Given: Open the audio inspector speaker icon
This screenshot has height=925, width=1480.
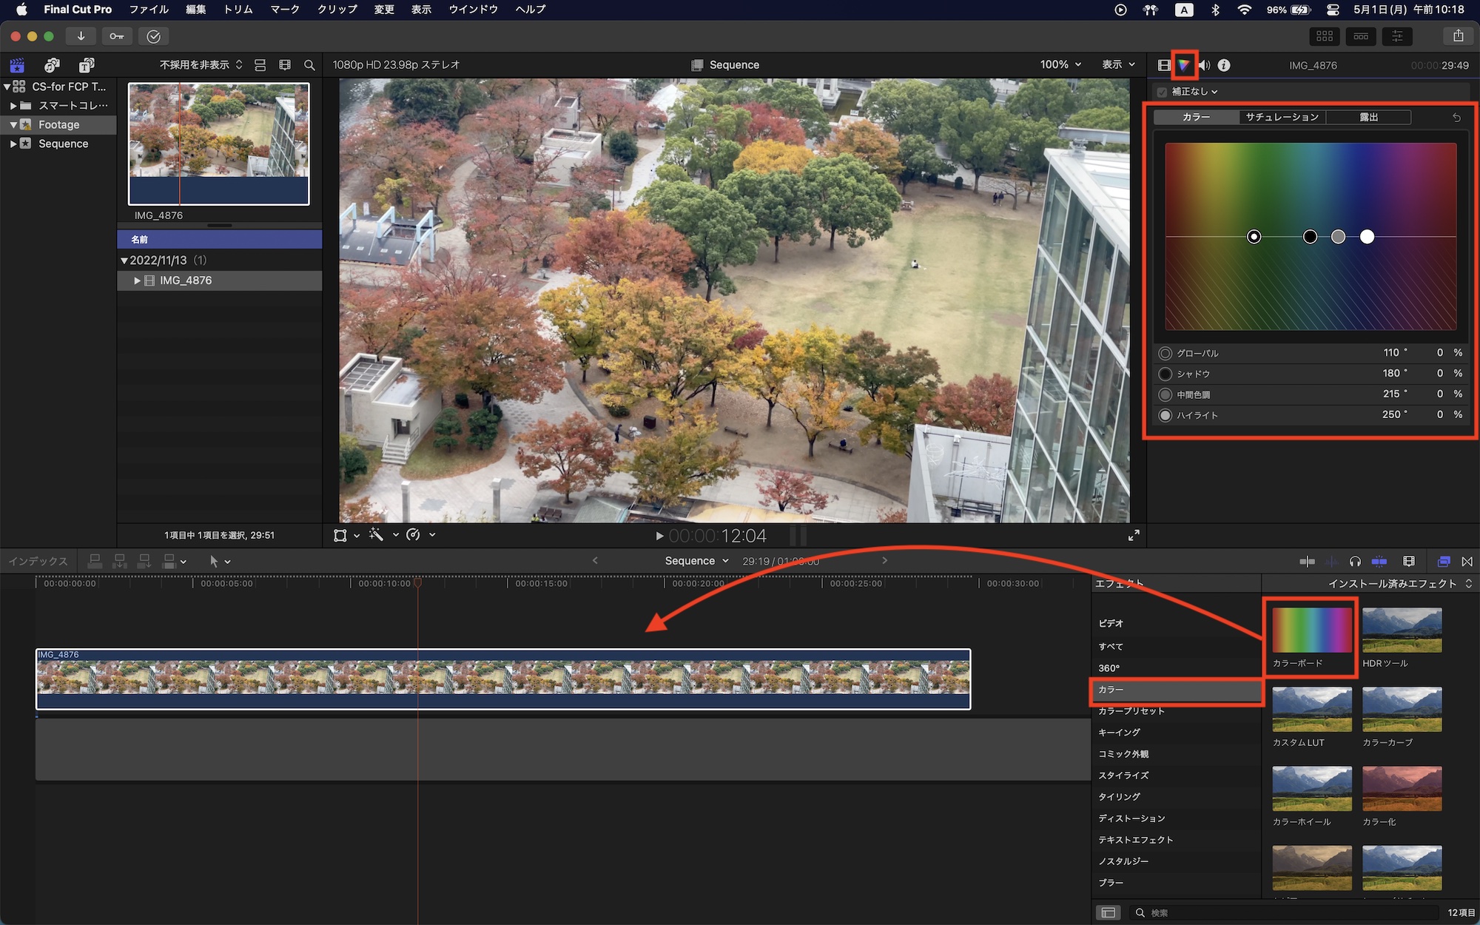Looking at the screenshot, I should pos(1203,65).
